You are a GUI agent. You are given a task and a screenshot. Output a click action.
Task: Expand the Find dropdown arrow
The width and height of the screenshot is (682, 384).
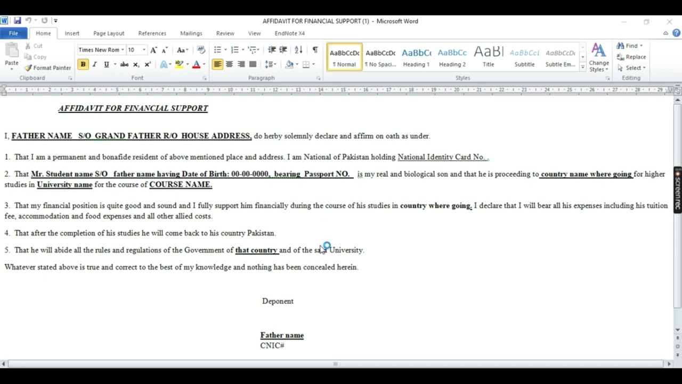[641, 46]
